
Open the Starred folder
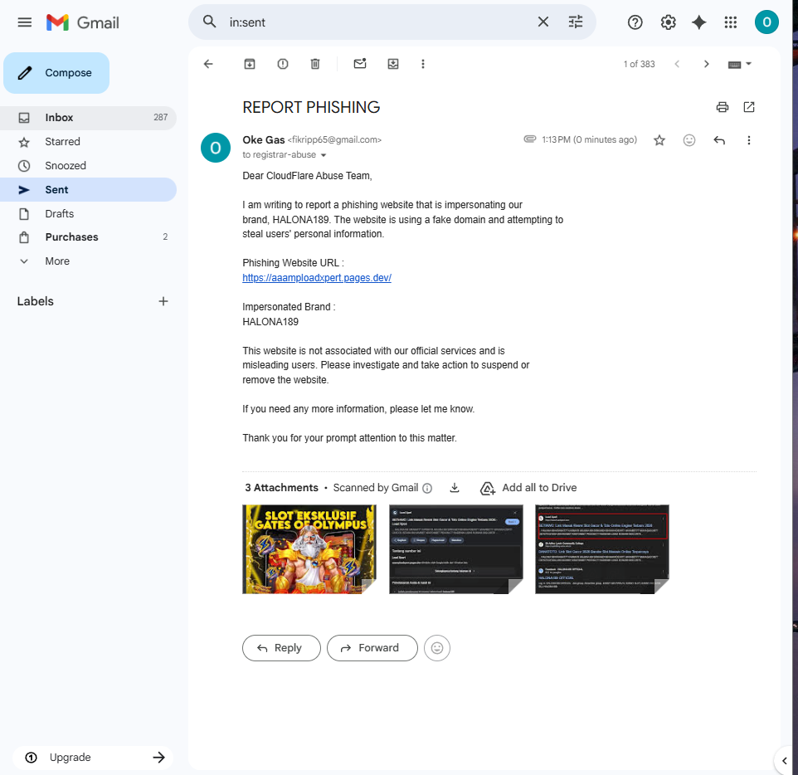click(x=89, y=142)
